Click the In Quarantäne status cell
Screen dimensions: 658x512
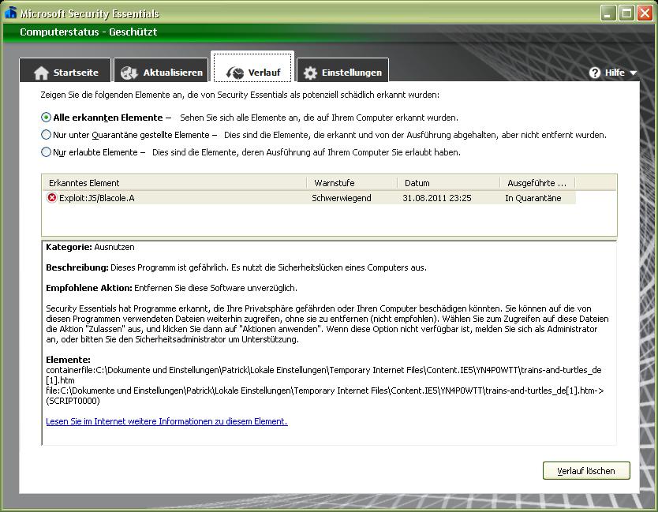point(533,198)
